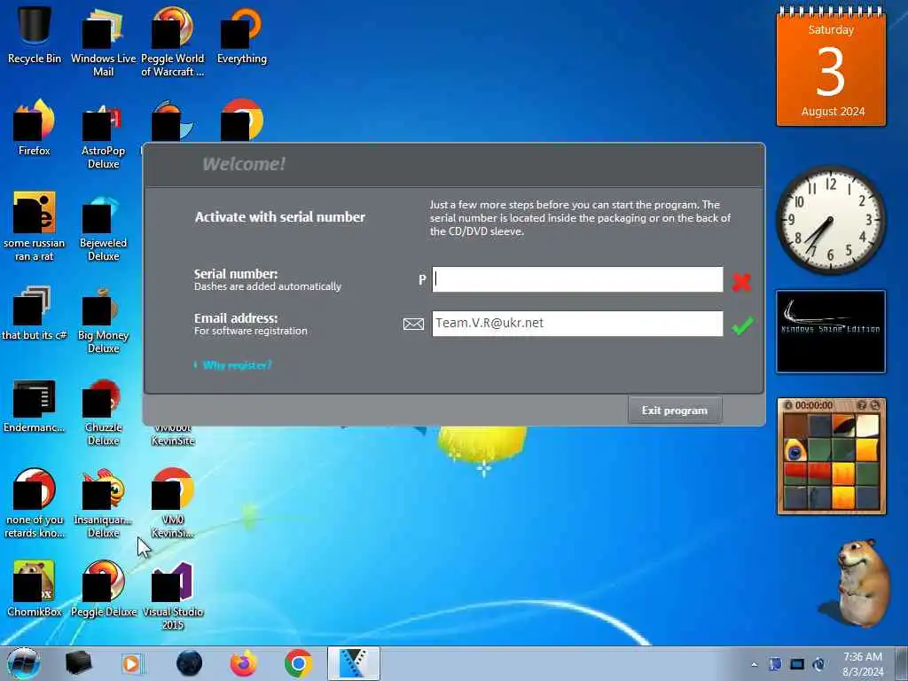This screenshot has width=908, height=681.
Task: Select the Chuzzle Deluxe desktop icon
Action: [x=103, y=411]
